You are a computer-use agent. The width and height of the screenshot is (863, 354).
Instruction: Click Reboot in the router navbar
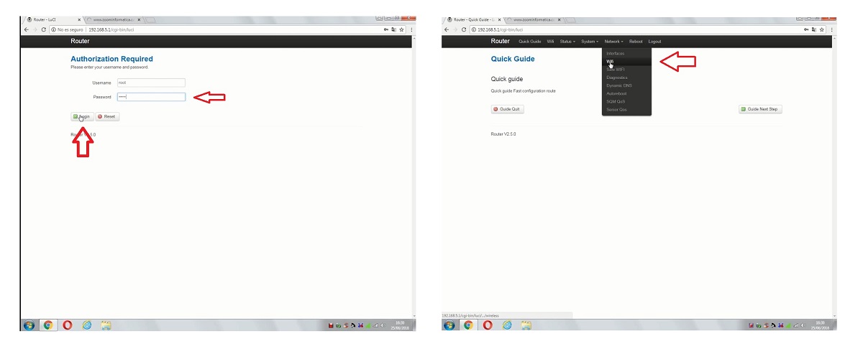(x=636, y=42)
